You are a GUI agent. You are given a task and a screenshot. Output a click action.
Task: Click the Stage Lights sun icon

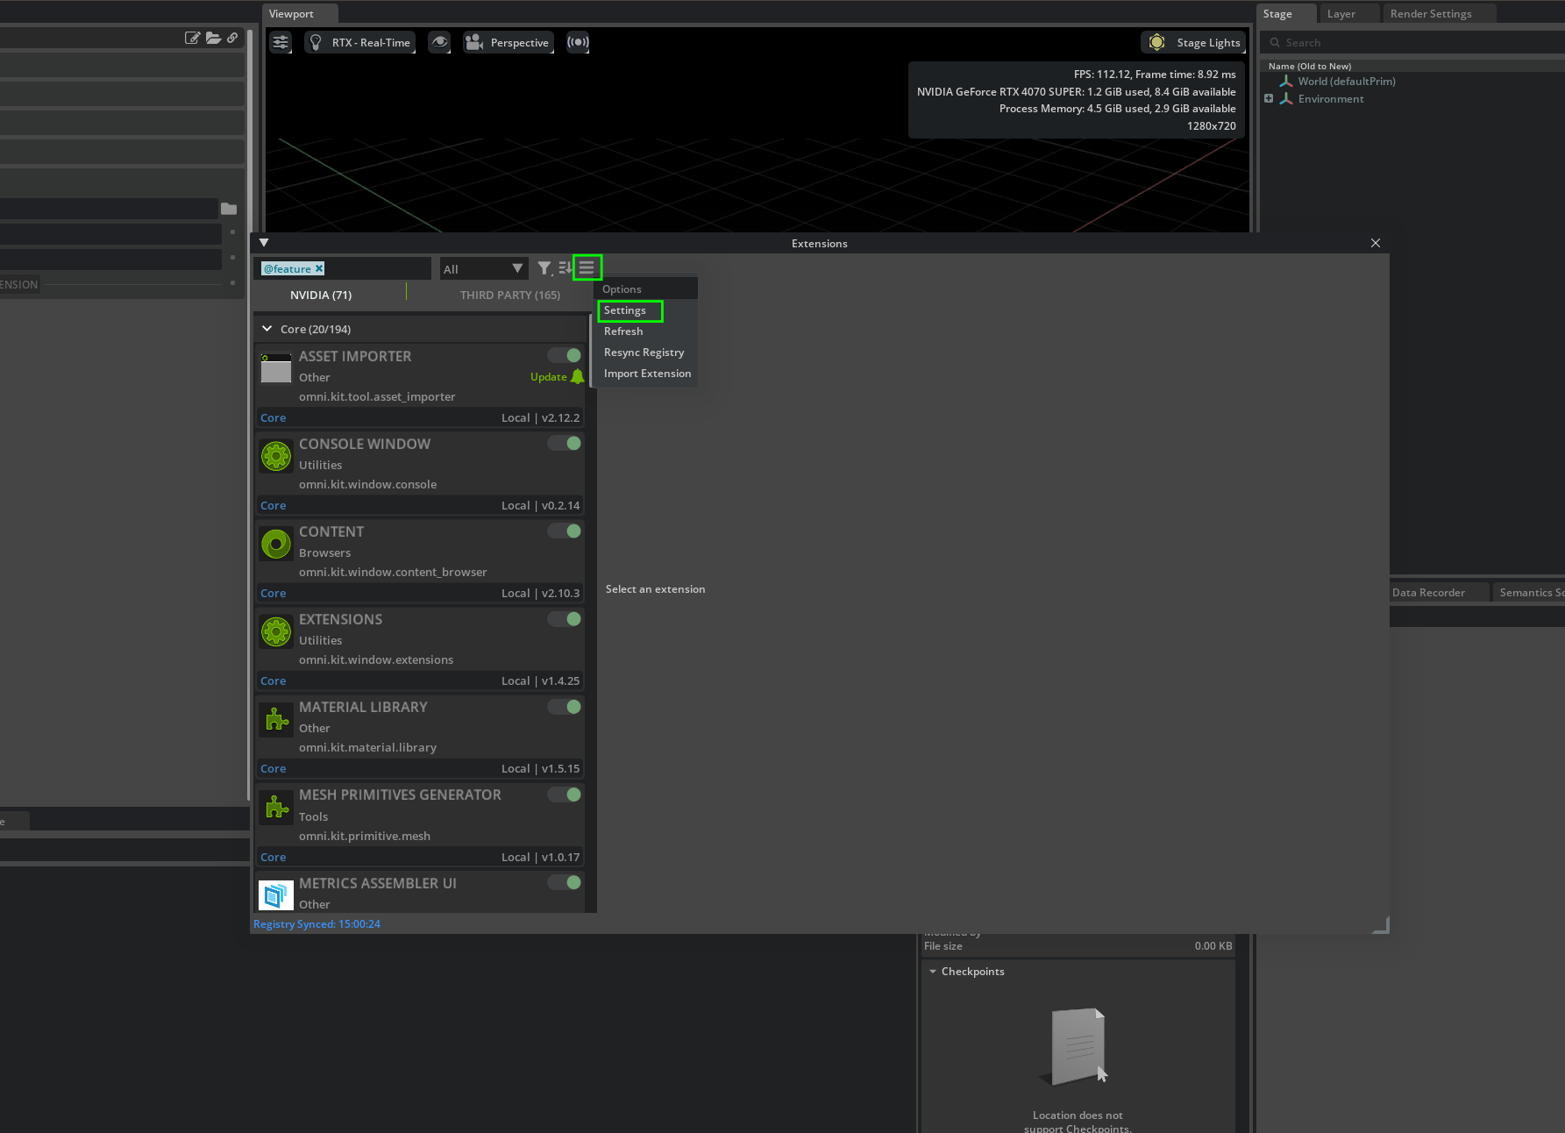click(x=1157, y=42)
